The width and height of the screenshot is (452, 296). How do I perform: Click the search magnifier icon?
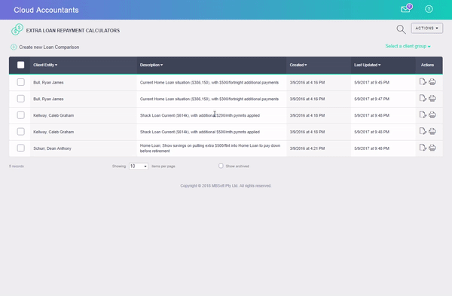[401, 29]
